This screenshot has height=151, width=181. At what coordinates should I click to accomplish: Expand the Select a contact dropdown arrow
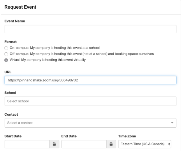172,123
